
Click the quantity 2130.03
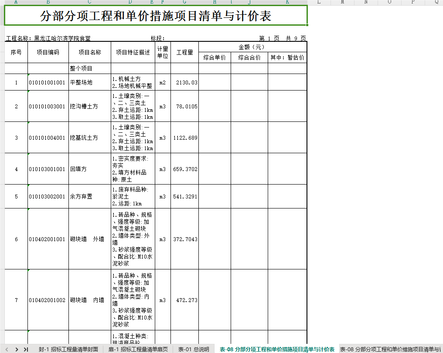point(185,82)
